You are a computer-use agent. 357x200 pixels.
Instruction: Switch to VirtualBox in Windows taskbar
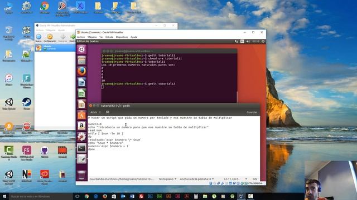pyautogui.click(x=242, y=196)
